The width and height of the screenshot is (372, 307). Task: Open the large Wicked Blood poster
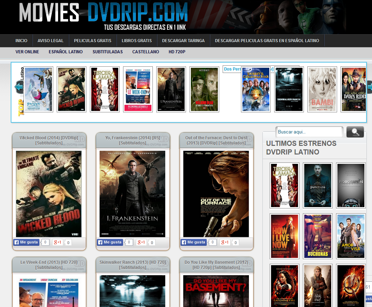click(x=49, y=194)
